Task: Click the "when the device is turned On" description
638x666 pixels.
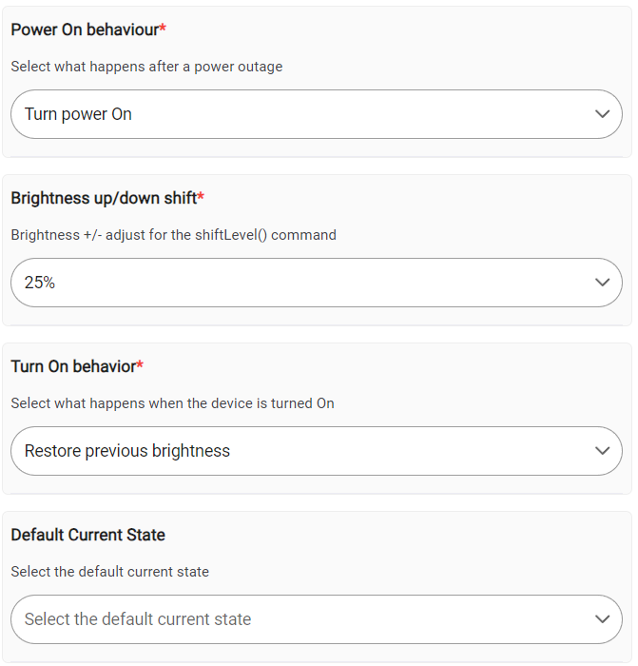Action: tap(172, 403)
